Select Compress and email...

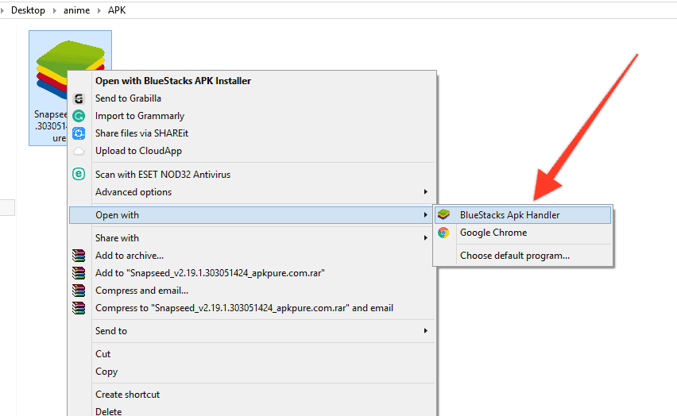[141, 291]
